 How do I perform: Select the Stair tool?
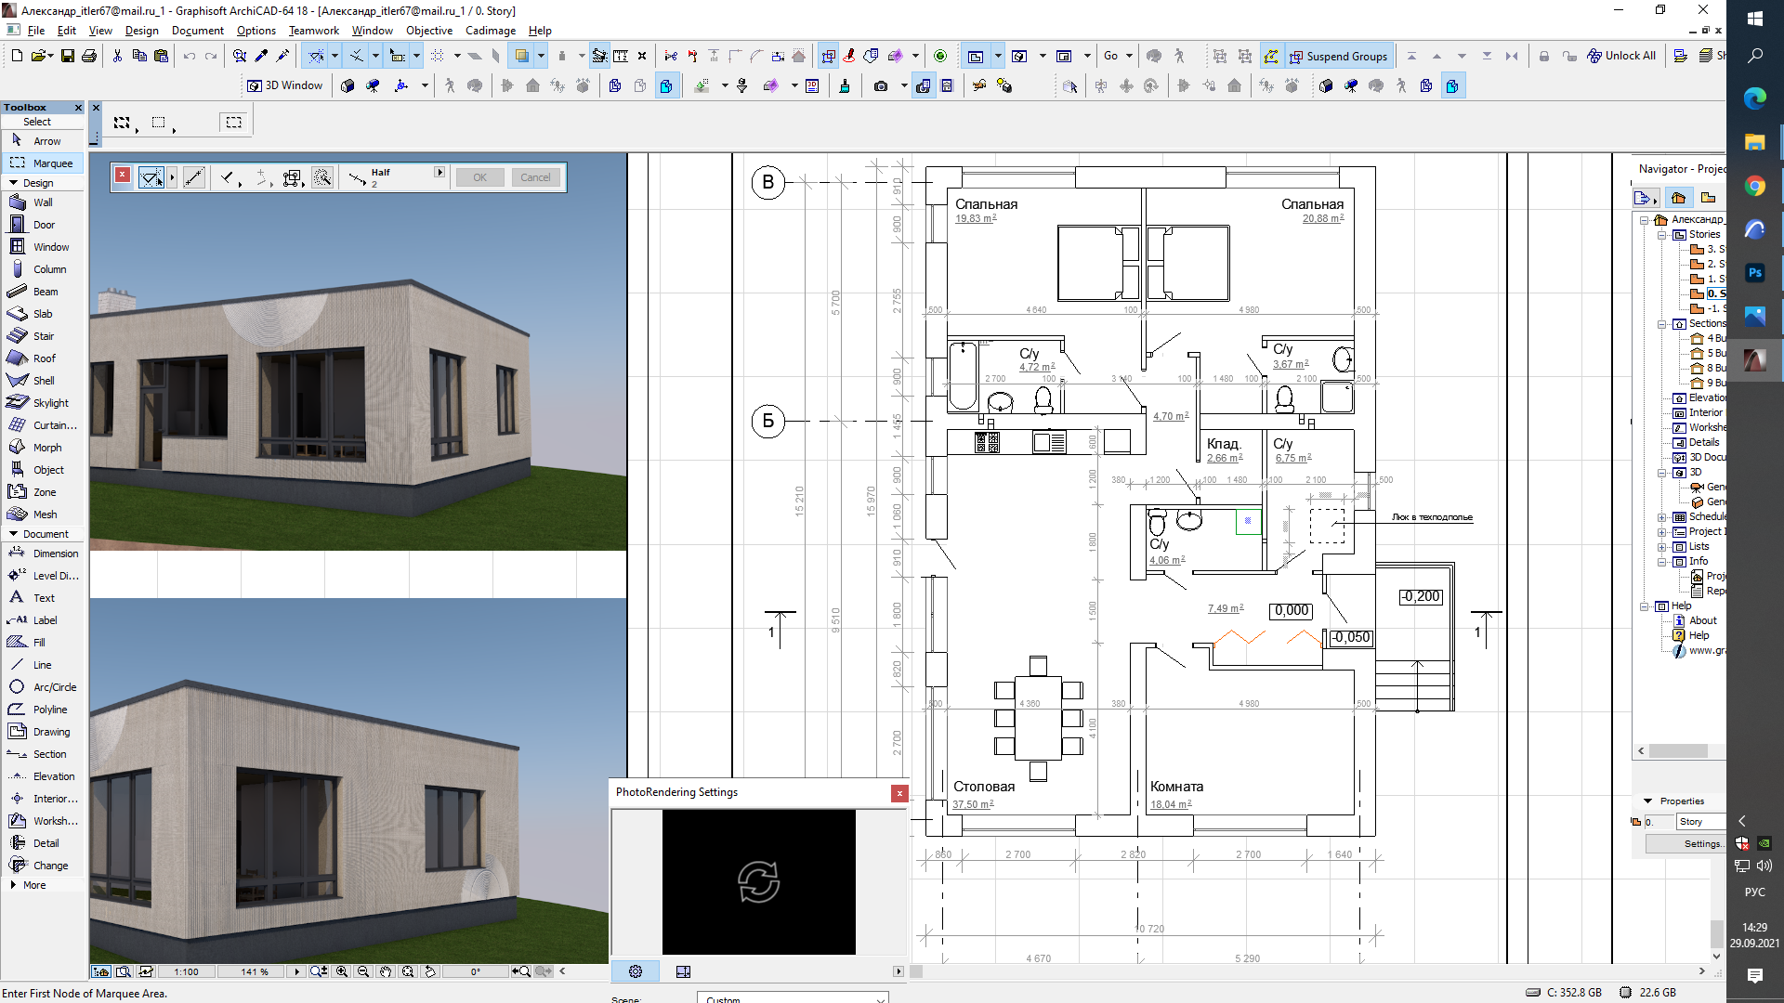[43, 336]
